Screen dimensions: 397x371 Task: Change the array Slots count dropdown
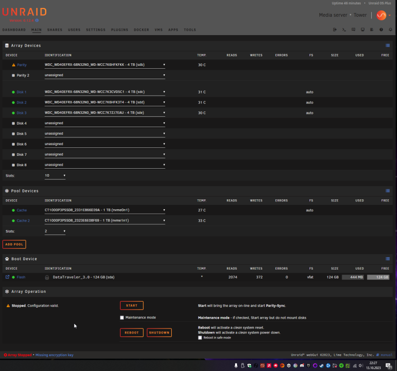55,176
